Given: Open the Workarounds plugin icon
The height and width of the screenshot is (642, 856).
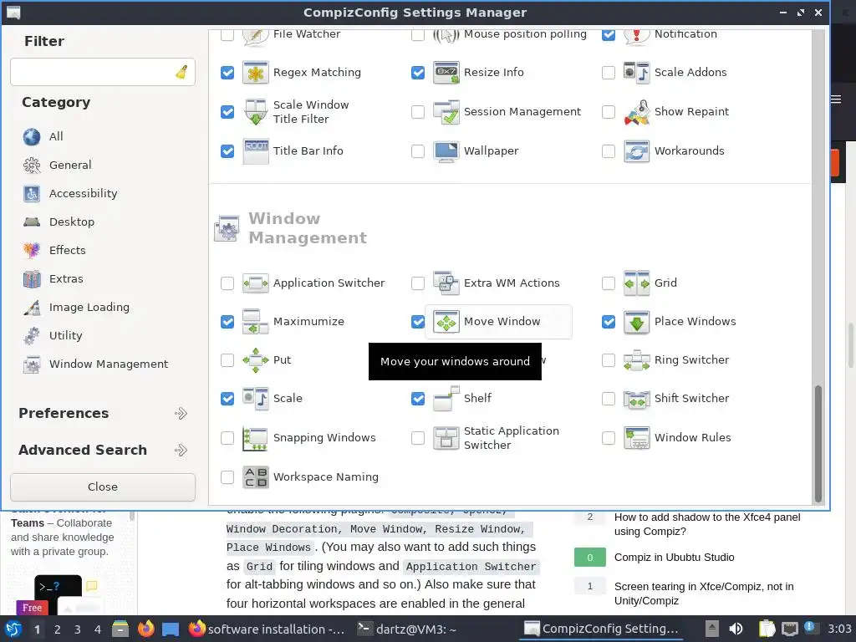Looking at the screenshot, I should (636, 151).
